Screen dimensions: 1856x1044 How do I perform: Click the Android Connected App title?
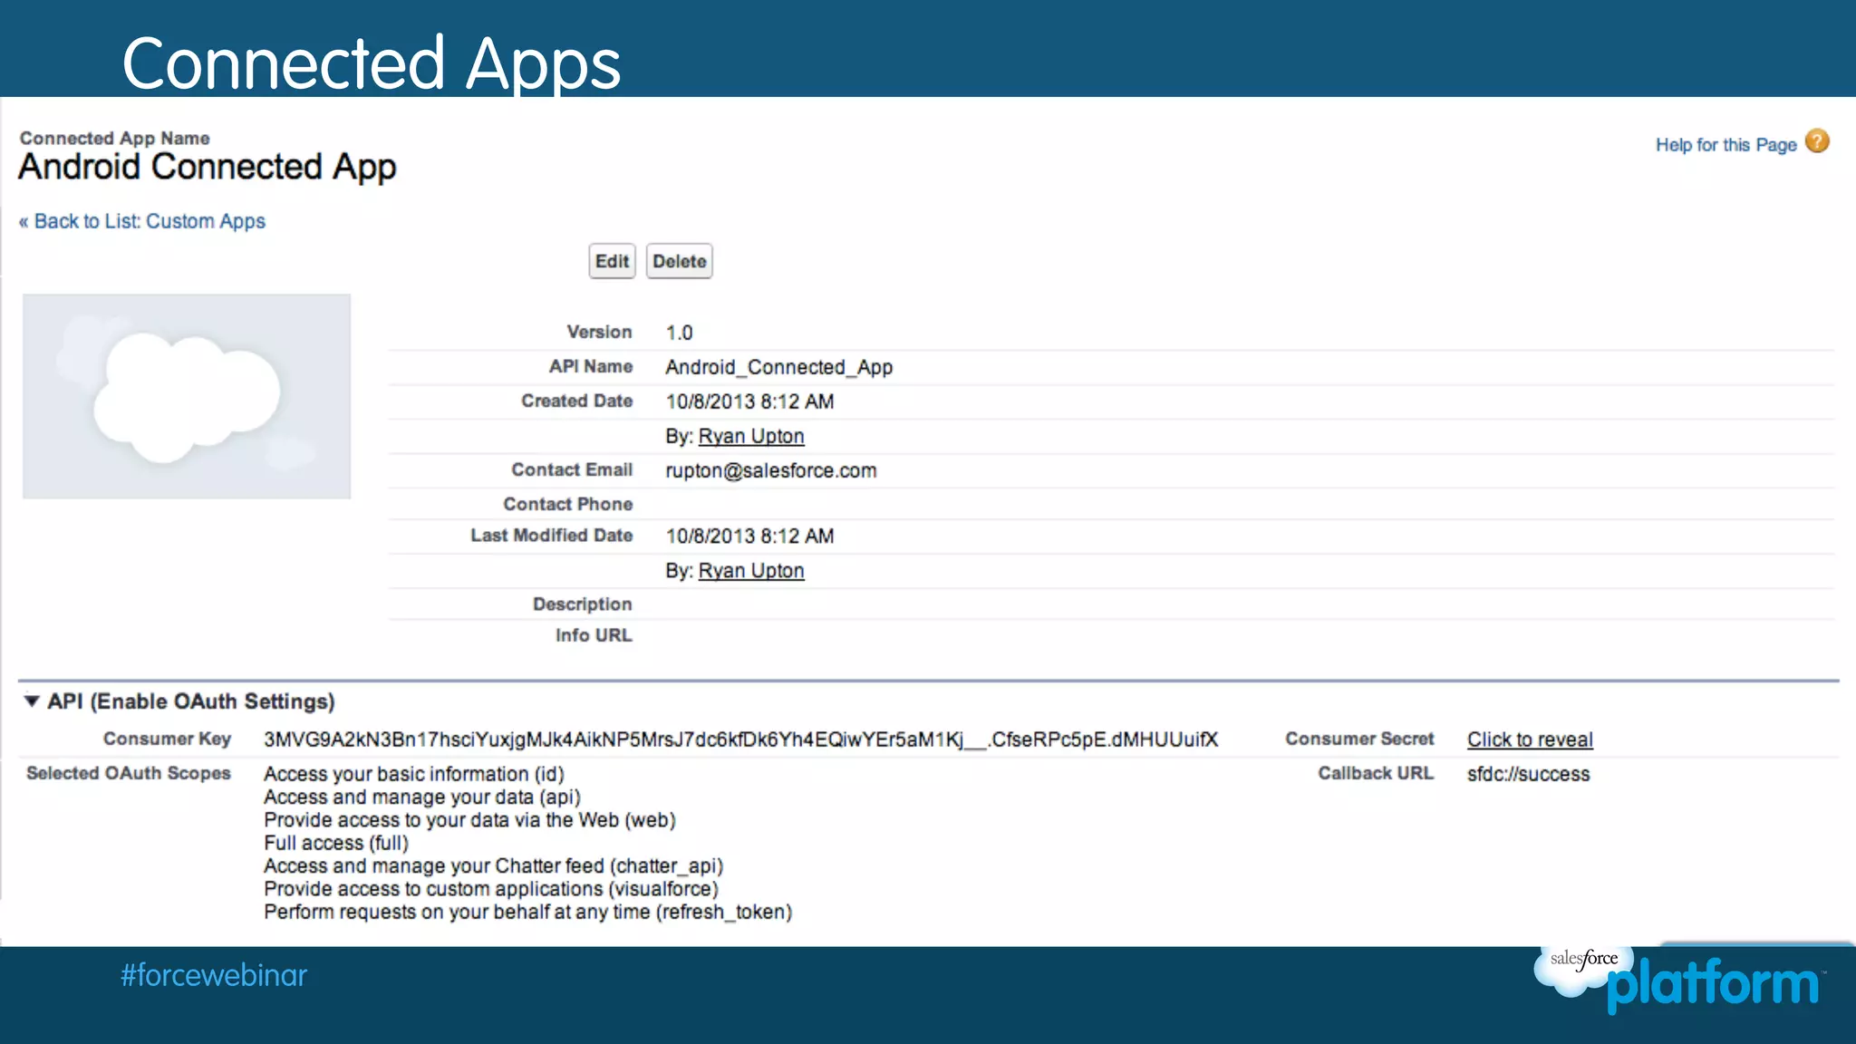[x=208, y=168]
